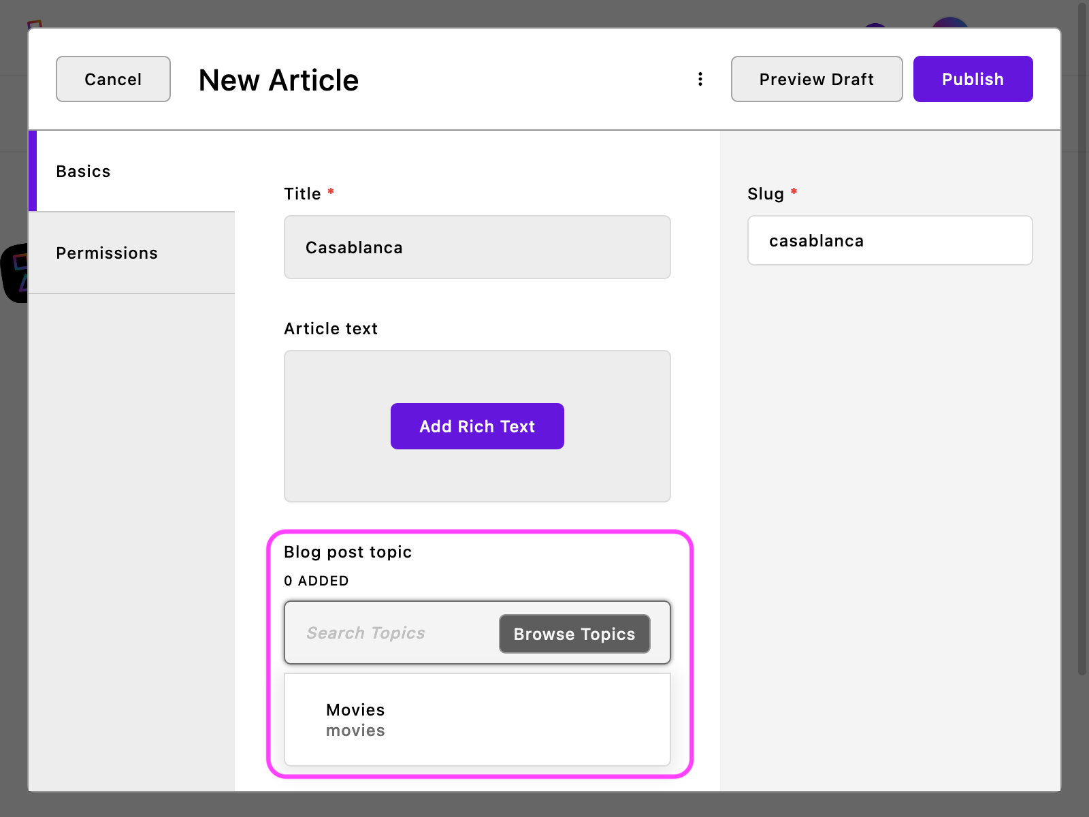The width and height of the screenshot is (1089, 817).
Task: Publish the article
Action: [973, 79]
